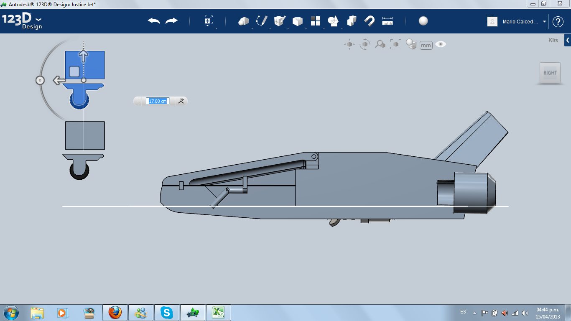The image size is (571, 321).
Task: Open the Primitives shapes tool
Action: pyautogui.click(x=243, y=21)
